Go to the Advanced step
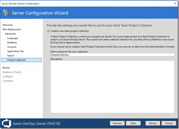Viewport: 179px width, 129px height. pyautogui.click(x=10, y=34)
